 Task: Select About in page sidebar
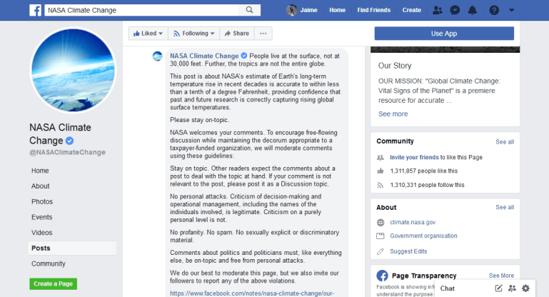click(x=40, y=186)
